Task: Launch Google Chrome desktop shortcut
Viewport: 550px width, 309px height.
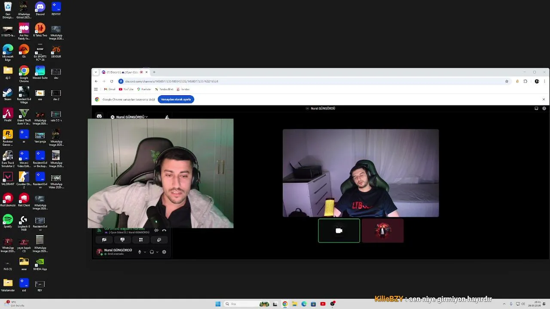Action: tap(24, 73)
